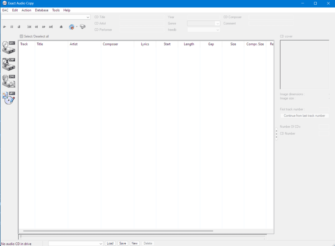Click the Load profile button
Screen dimensions: 335x246
coord(110,243)
